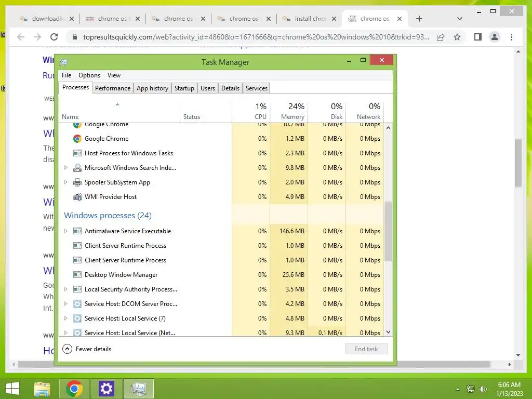
Task: Sort processes by Memory column
Action: tap(289, 111)
